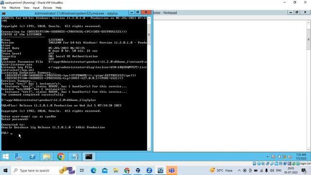Open host File Explorer icon

click(x=116, y=171)
